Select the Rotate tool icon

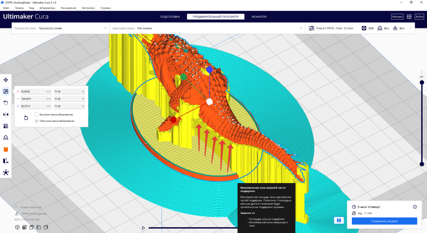(x=6, y=103)
